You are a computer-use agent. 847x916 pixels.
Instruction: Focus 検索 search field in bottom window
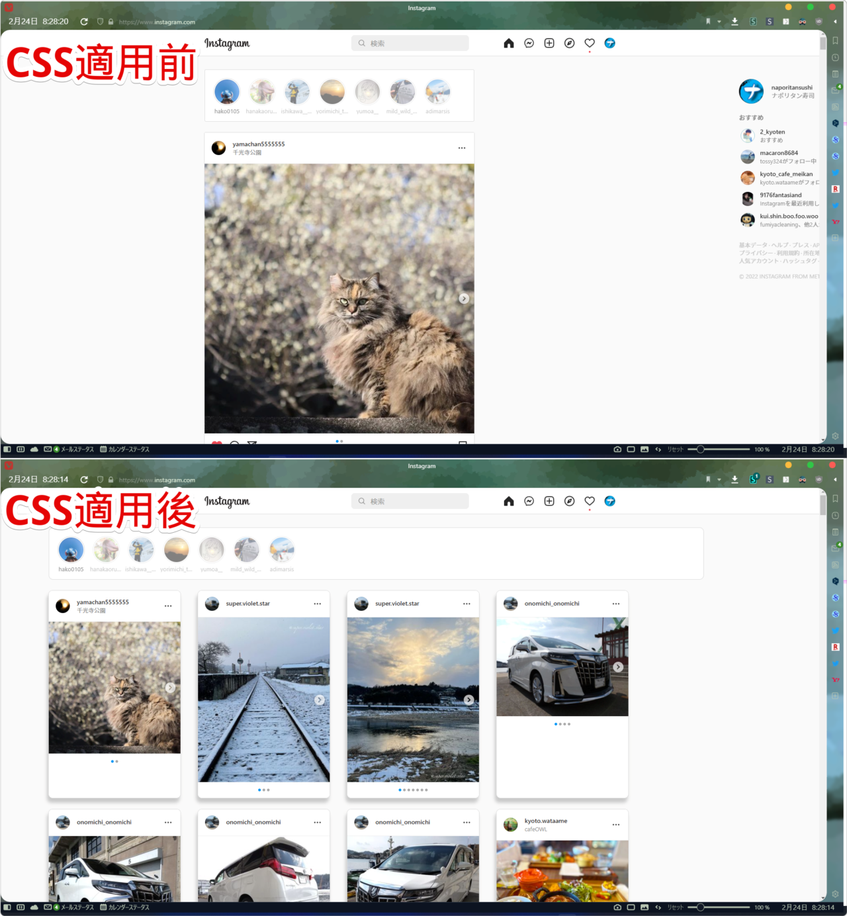(x=410, y=501)
